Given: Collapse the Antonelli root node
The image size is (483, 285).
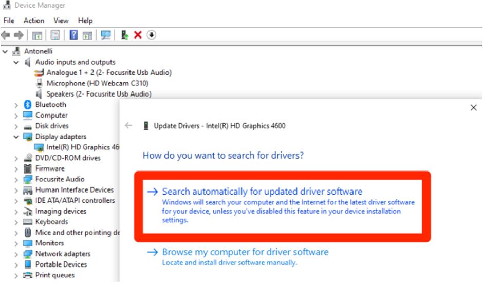Looking at the screenshot, I should [5, 52].
